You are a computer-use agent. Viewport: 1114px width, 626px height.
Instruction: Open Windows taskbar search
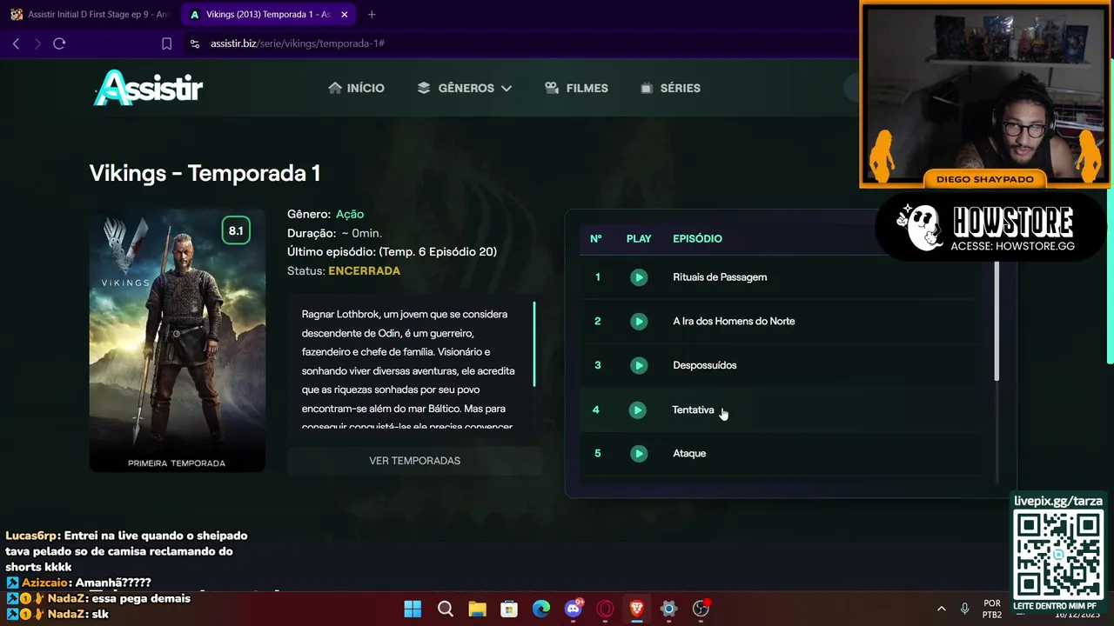point(445,609)
